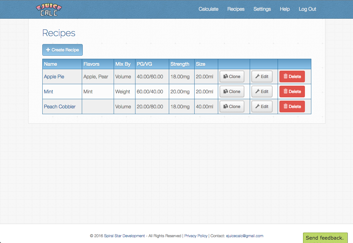Email ejuicecalc@gmail.com via contact link

[x=244, y=236]
